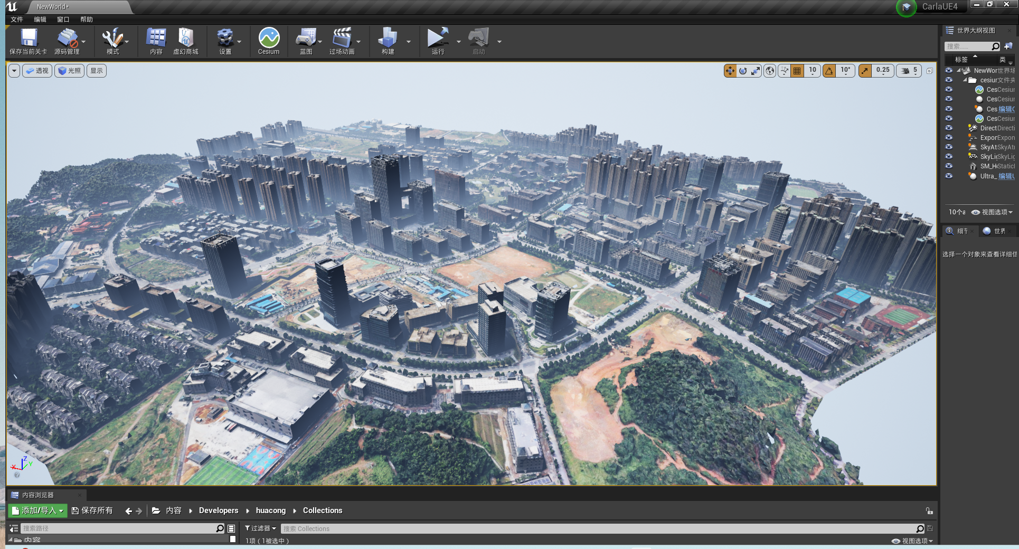Click the world coordinate globe icon

pyautogui.click(x=770, y=71)
